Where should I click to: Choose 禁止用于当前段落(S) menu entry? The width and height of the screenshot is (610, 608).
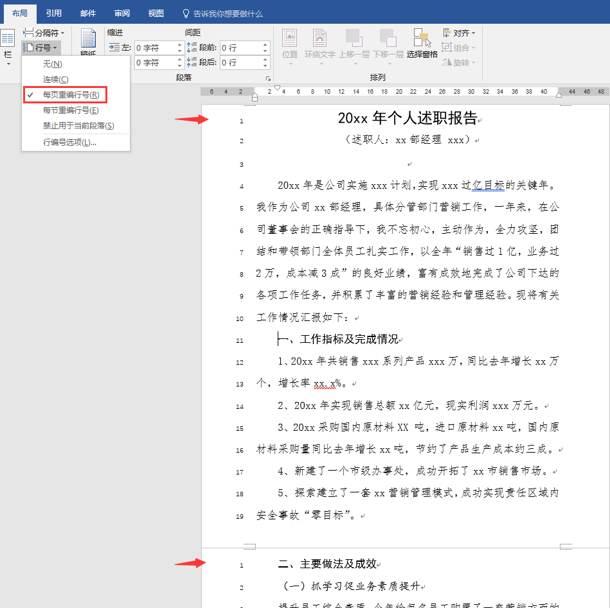[78, 126]
